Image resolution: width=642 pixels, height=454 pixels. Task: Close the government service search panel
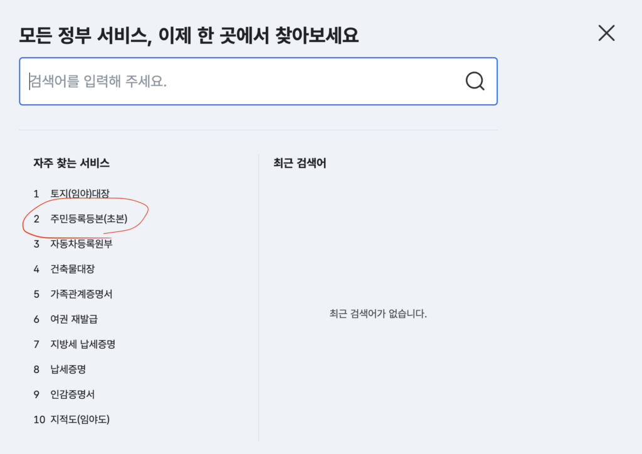[606, 33]
